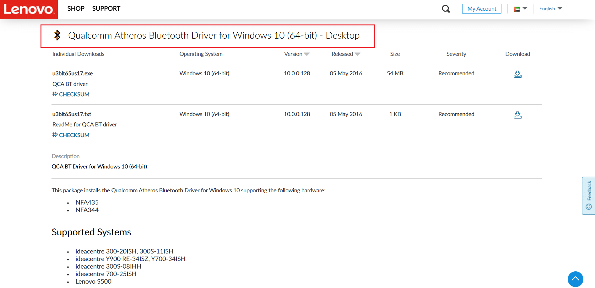
Task: Click 05 May 2016 in the txt row
Action: tap(346, 114)
